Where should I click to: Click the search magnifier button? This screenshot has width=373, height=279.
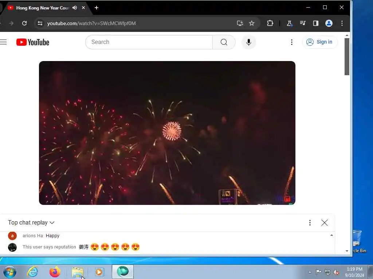224,42
